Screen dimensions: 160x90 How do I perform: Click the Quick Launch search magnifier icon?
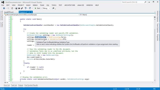(145, 2)
